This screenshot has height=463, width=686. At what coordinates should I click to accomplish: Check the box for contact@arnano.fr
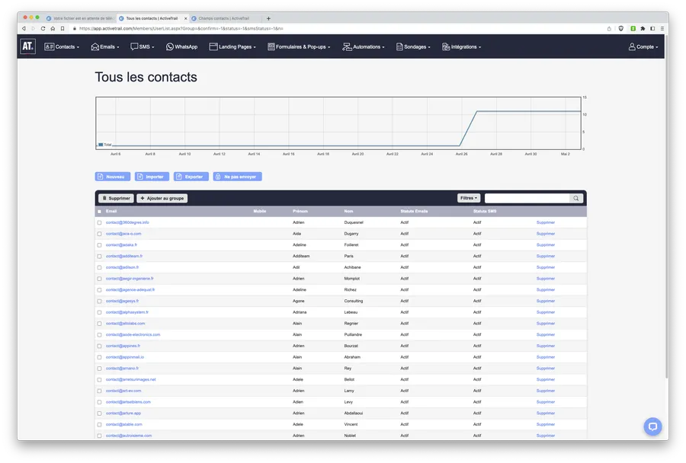(99, 369)
